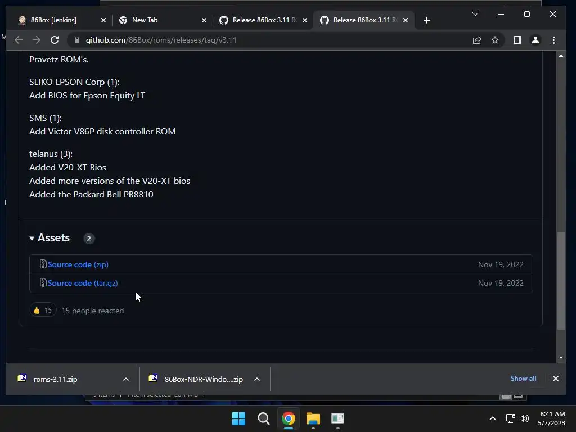Open the Windows Start menu
The width and height of the screenshot is (576, 432).
(x=238, y=418)
